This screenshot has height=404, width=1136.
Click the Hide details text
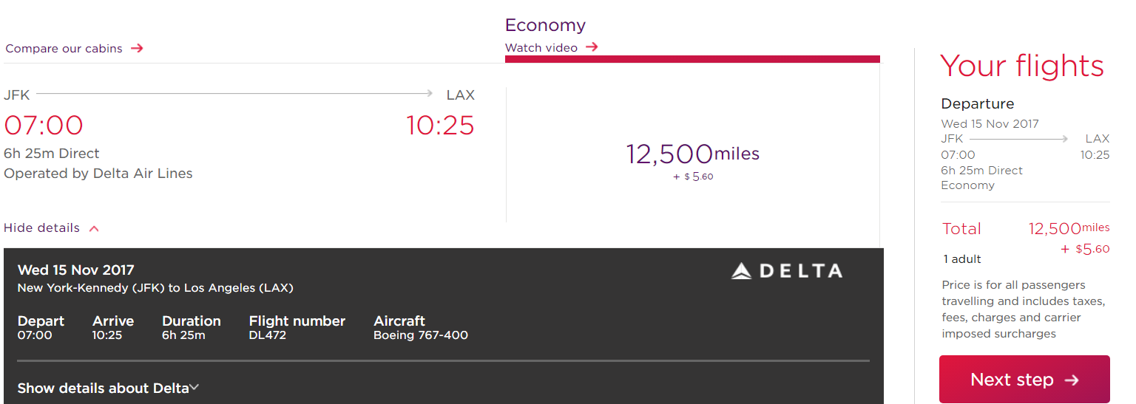[x=41, y=228]
